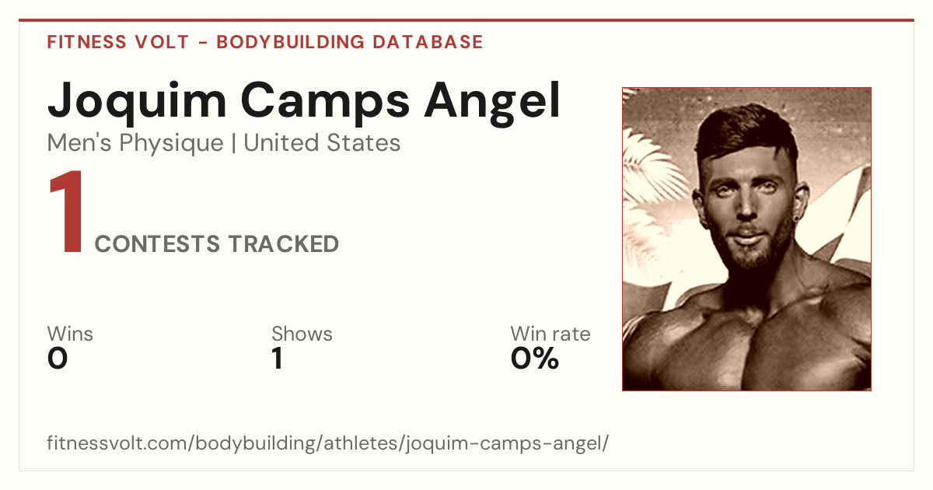The width and height of the screenshot is (933, 490).
Task: Click the athlete portrait photo
Action: [x=746, y=239]
